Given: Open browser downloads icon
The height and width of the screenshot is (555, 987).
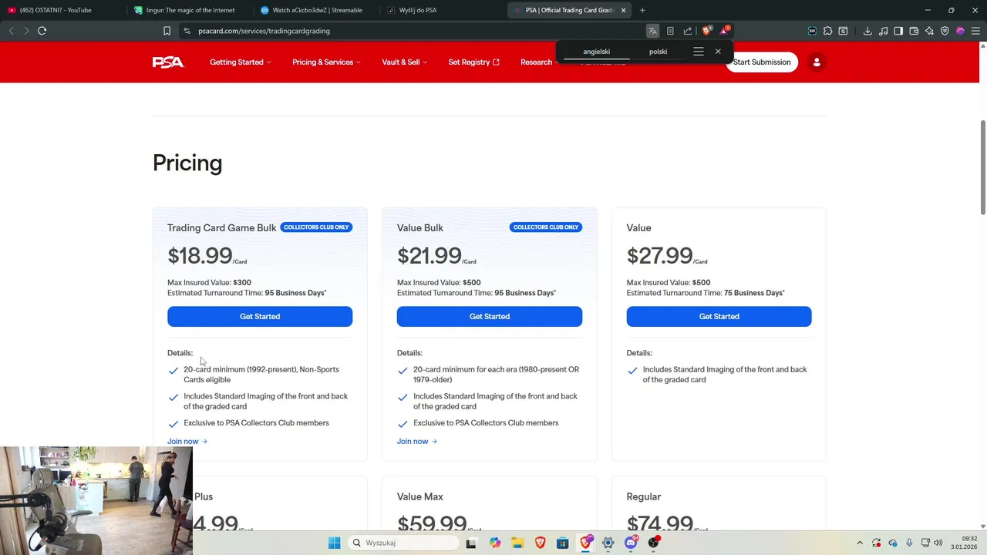Looking at the screenshot, I should (867, 31).
